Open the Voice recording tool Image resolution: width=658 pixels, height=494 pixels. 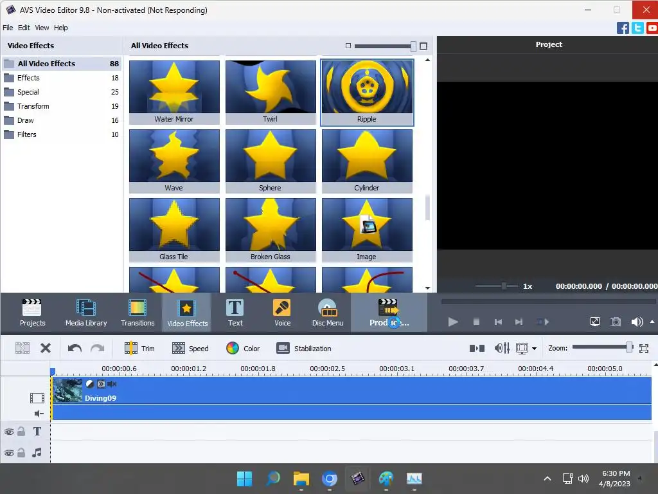pos(283,313)
